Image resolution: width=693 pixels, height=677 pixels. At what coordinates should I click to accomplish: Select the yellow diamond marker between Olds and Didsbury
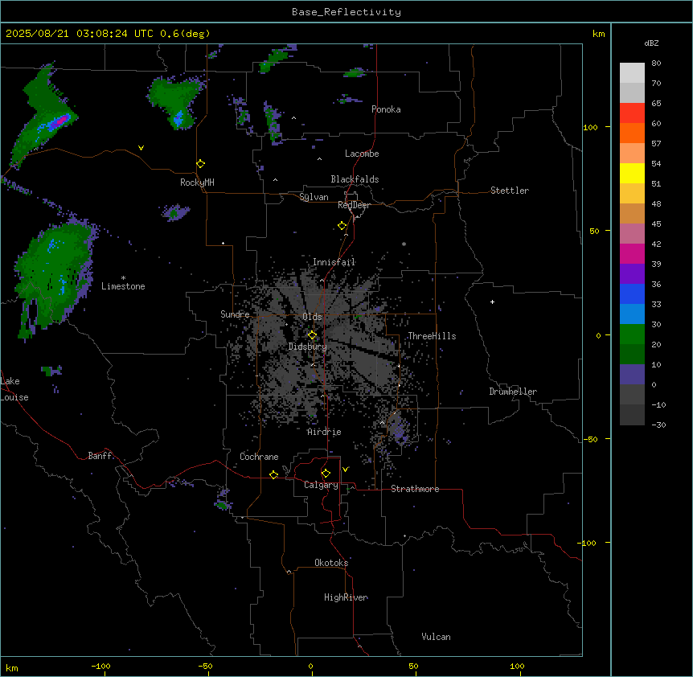pyautogui.click(x=312, y=335)
